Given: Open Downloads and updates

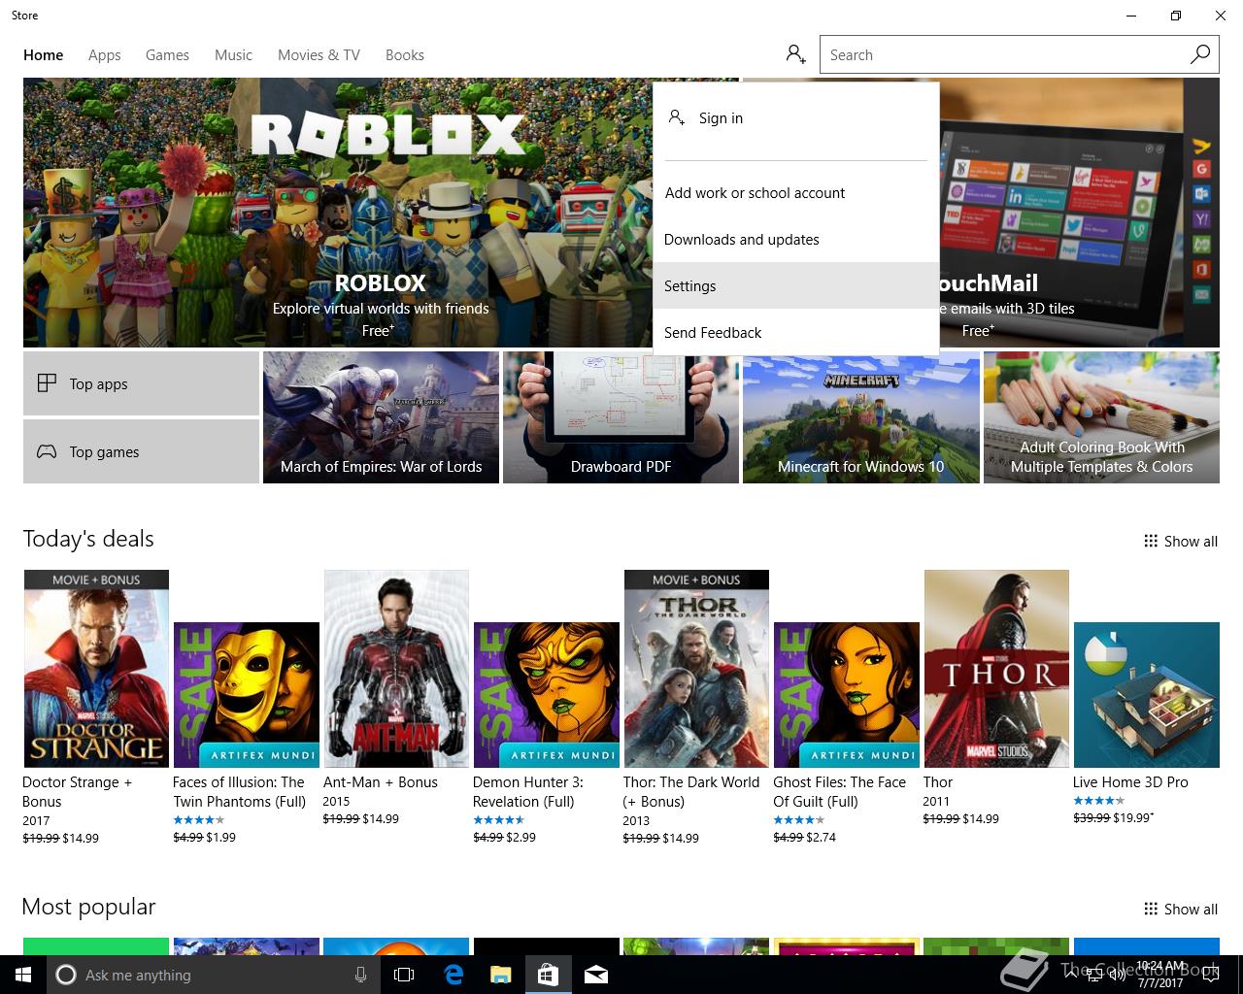Looking at the screenshot, I should click(796, 239).
